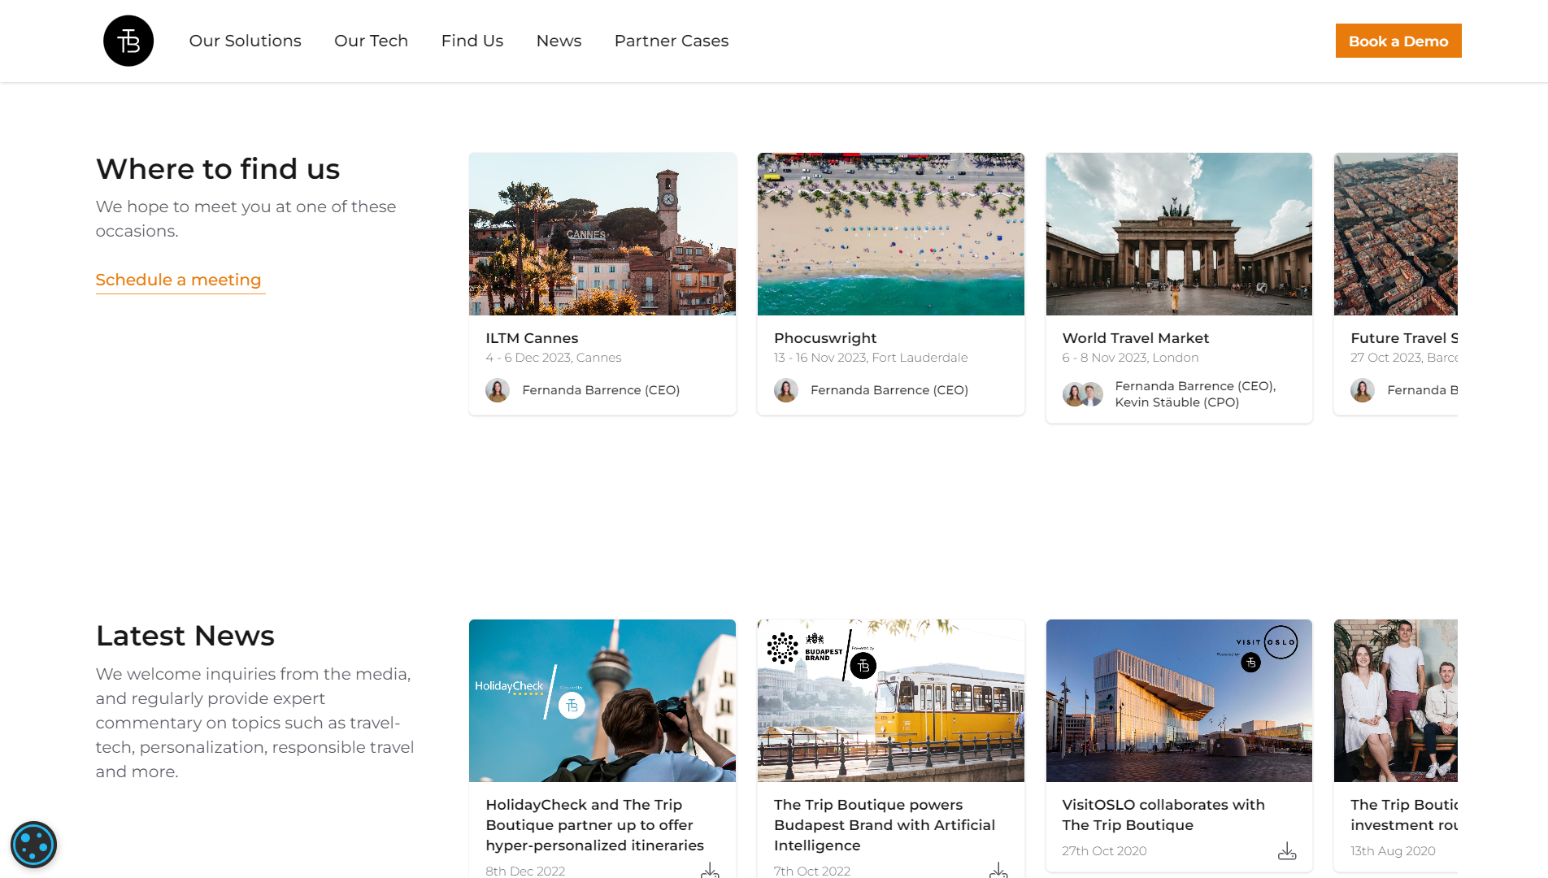Click download icon on Budapest Brand news card
The width and height of the screenshot is (1548, 878).
click(998, 871)
